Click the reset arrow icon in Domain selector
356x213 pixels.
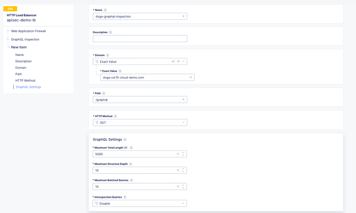coord(173,62)
